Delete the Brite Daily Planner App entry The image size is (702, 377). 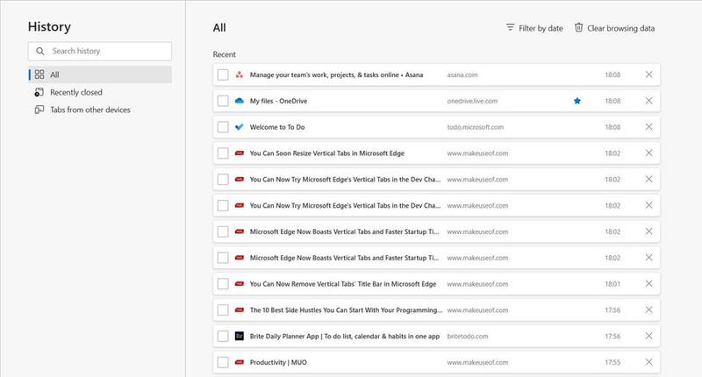click(648, 336)
